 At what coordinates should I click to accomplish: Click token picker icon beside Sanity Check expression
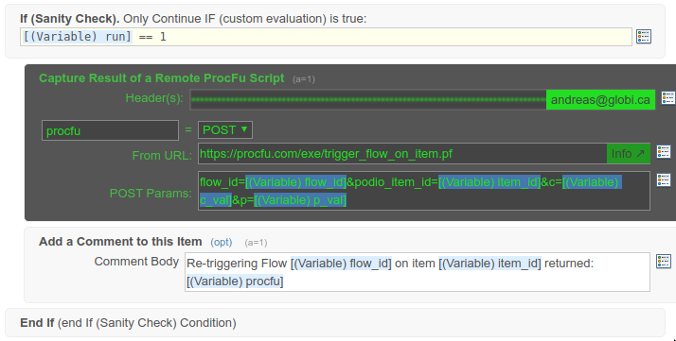(644, 37)
